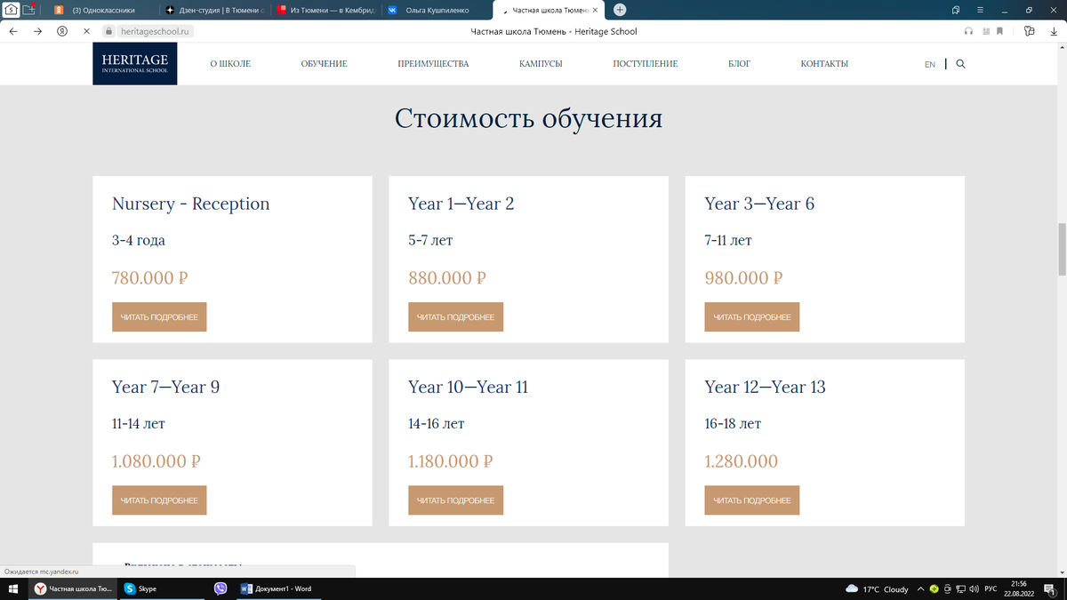Open the Windows Start button
The height and width of the screenshot is (600, 1067).
[13, 588]
